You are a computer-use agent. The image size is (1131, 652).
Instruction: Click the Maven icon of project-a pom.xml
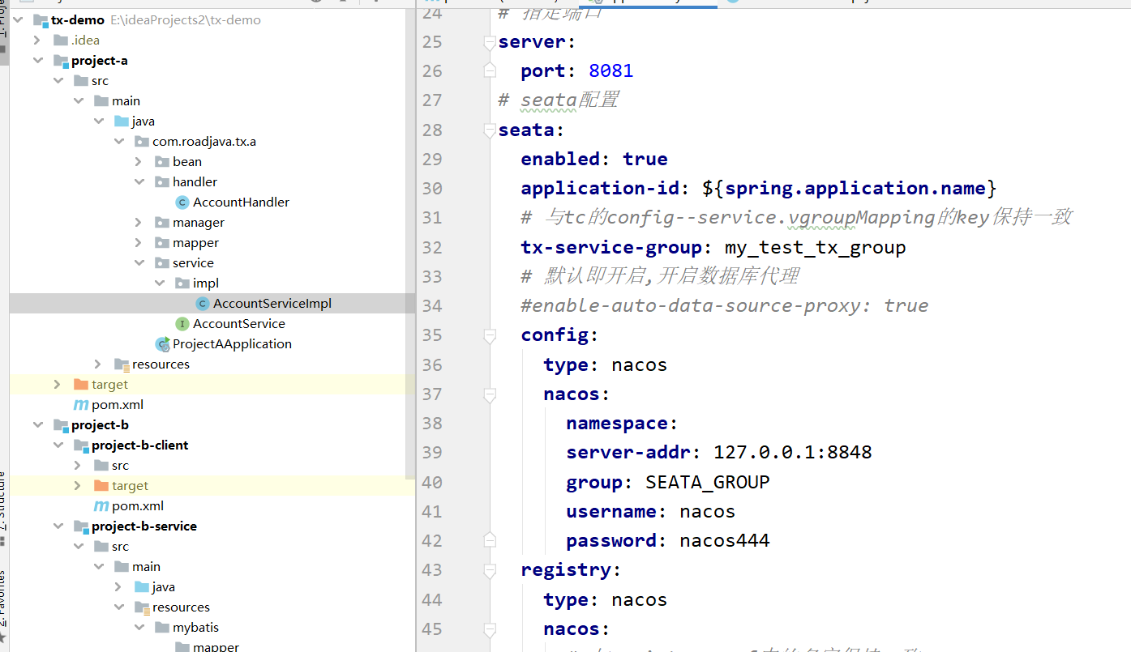pos(80,404)
